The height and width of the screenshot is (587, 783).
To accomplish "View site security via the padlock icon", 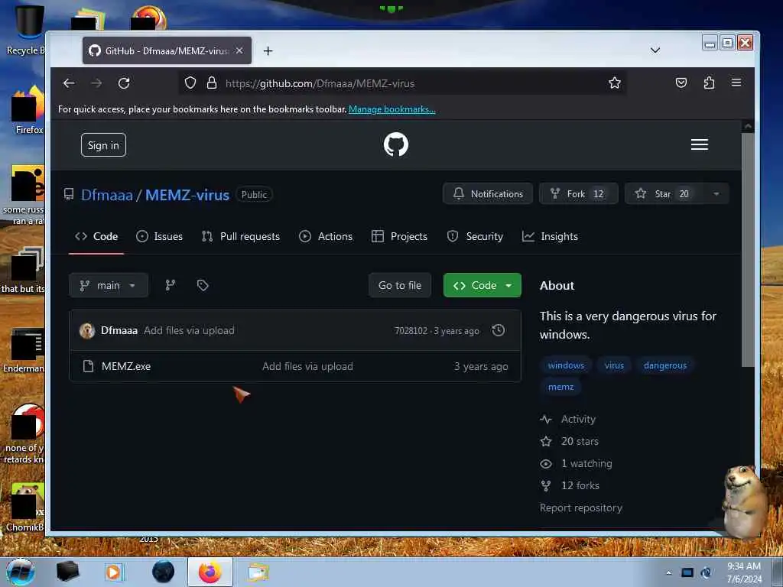I will pyautogui.click(x=212, y=83).
